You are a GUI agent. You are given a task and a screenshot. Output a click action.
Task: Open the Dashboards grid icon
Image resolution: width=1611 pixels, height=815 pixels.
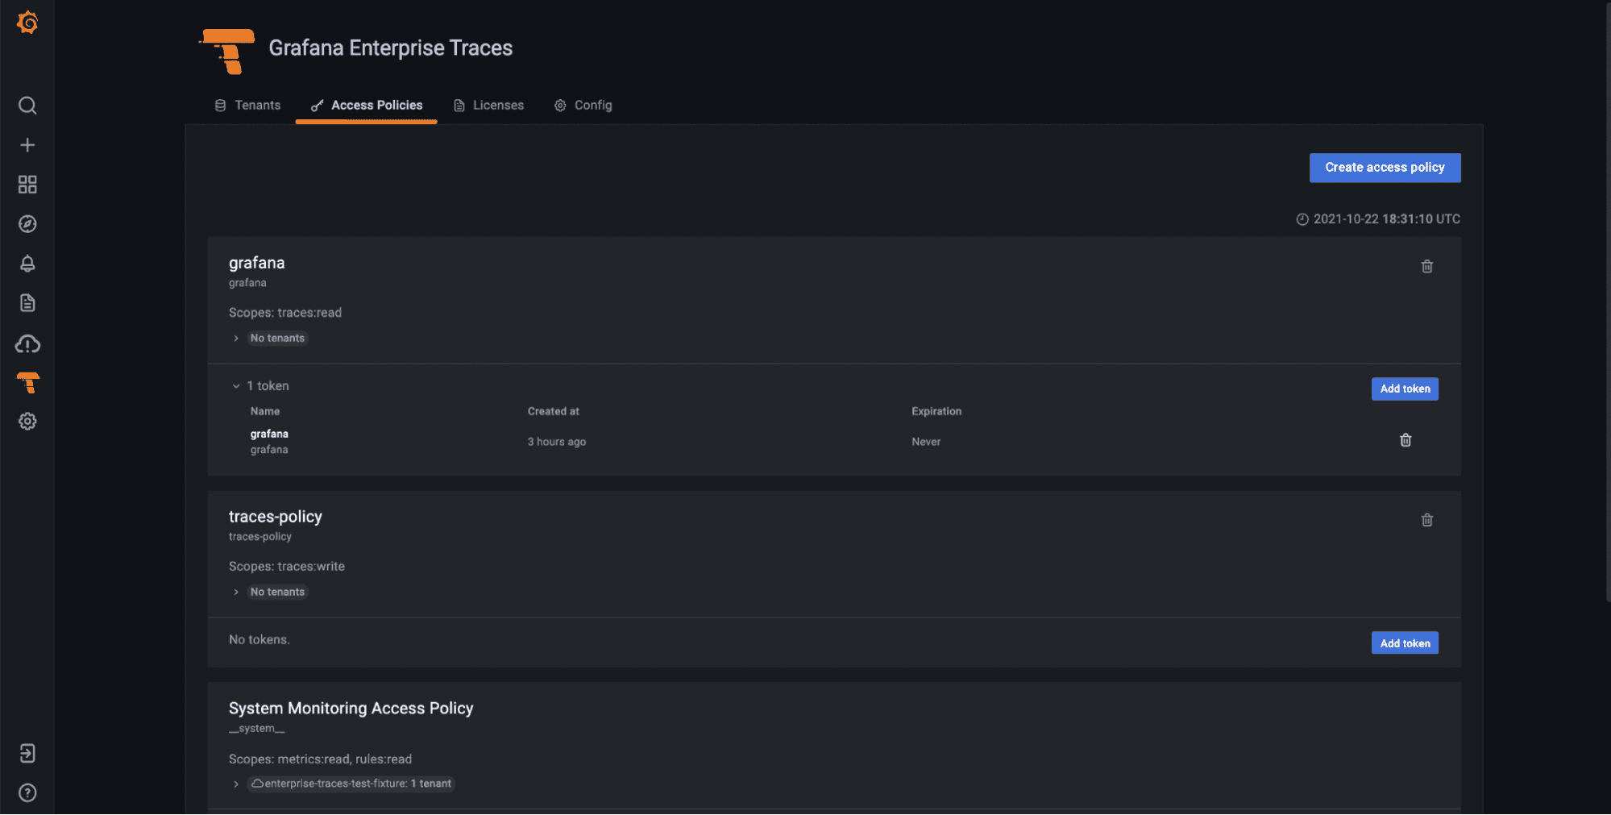27,185
